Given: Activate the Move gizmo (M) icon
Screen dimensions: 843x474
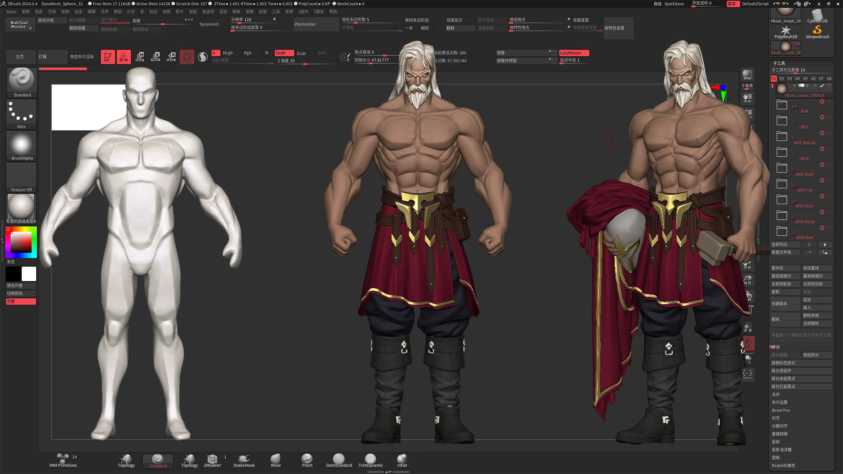Looking at the screenshot, I should click(x=140, y=57).
